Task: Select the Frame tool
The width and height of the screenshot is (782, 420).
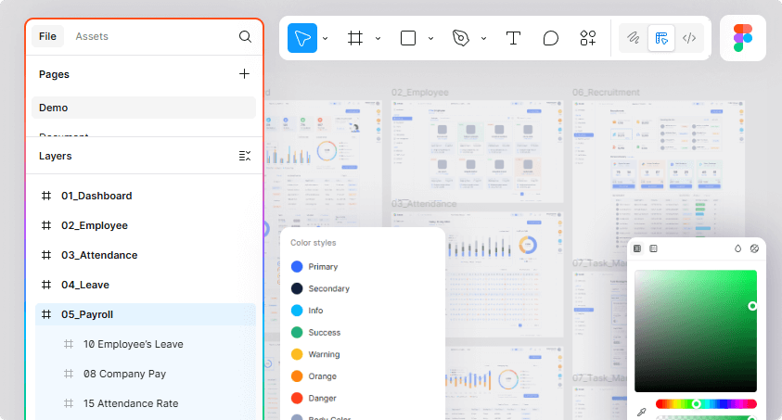Action: 355,38
